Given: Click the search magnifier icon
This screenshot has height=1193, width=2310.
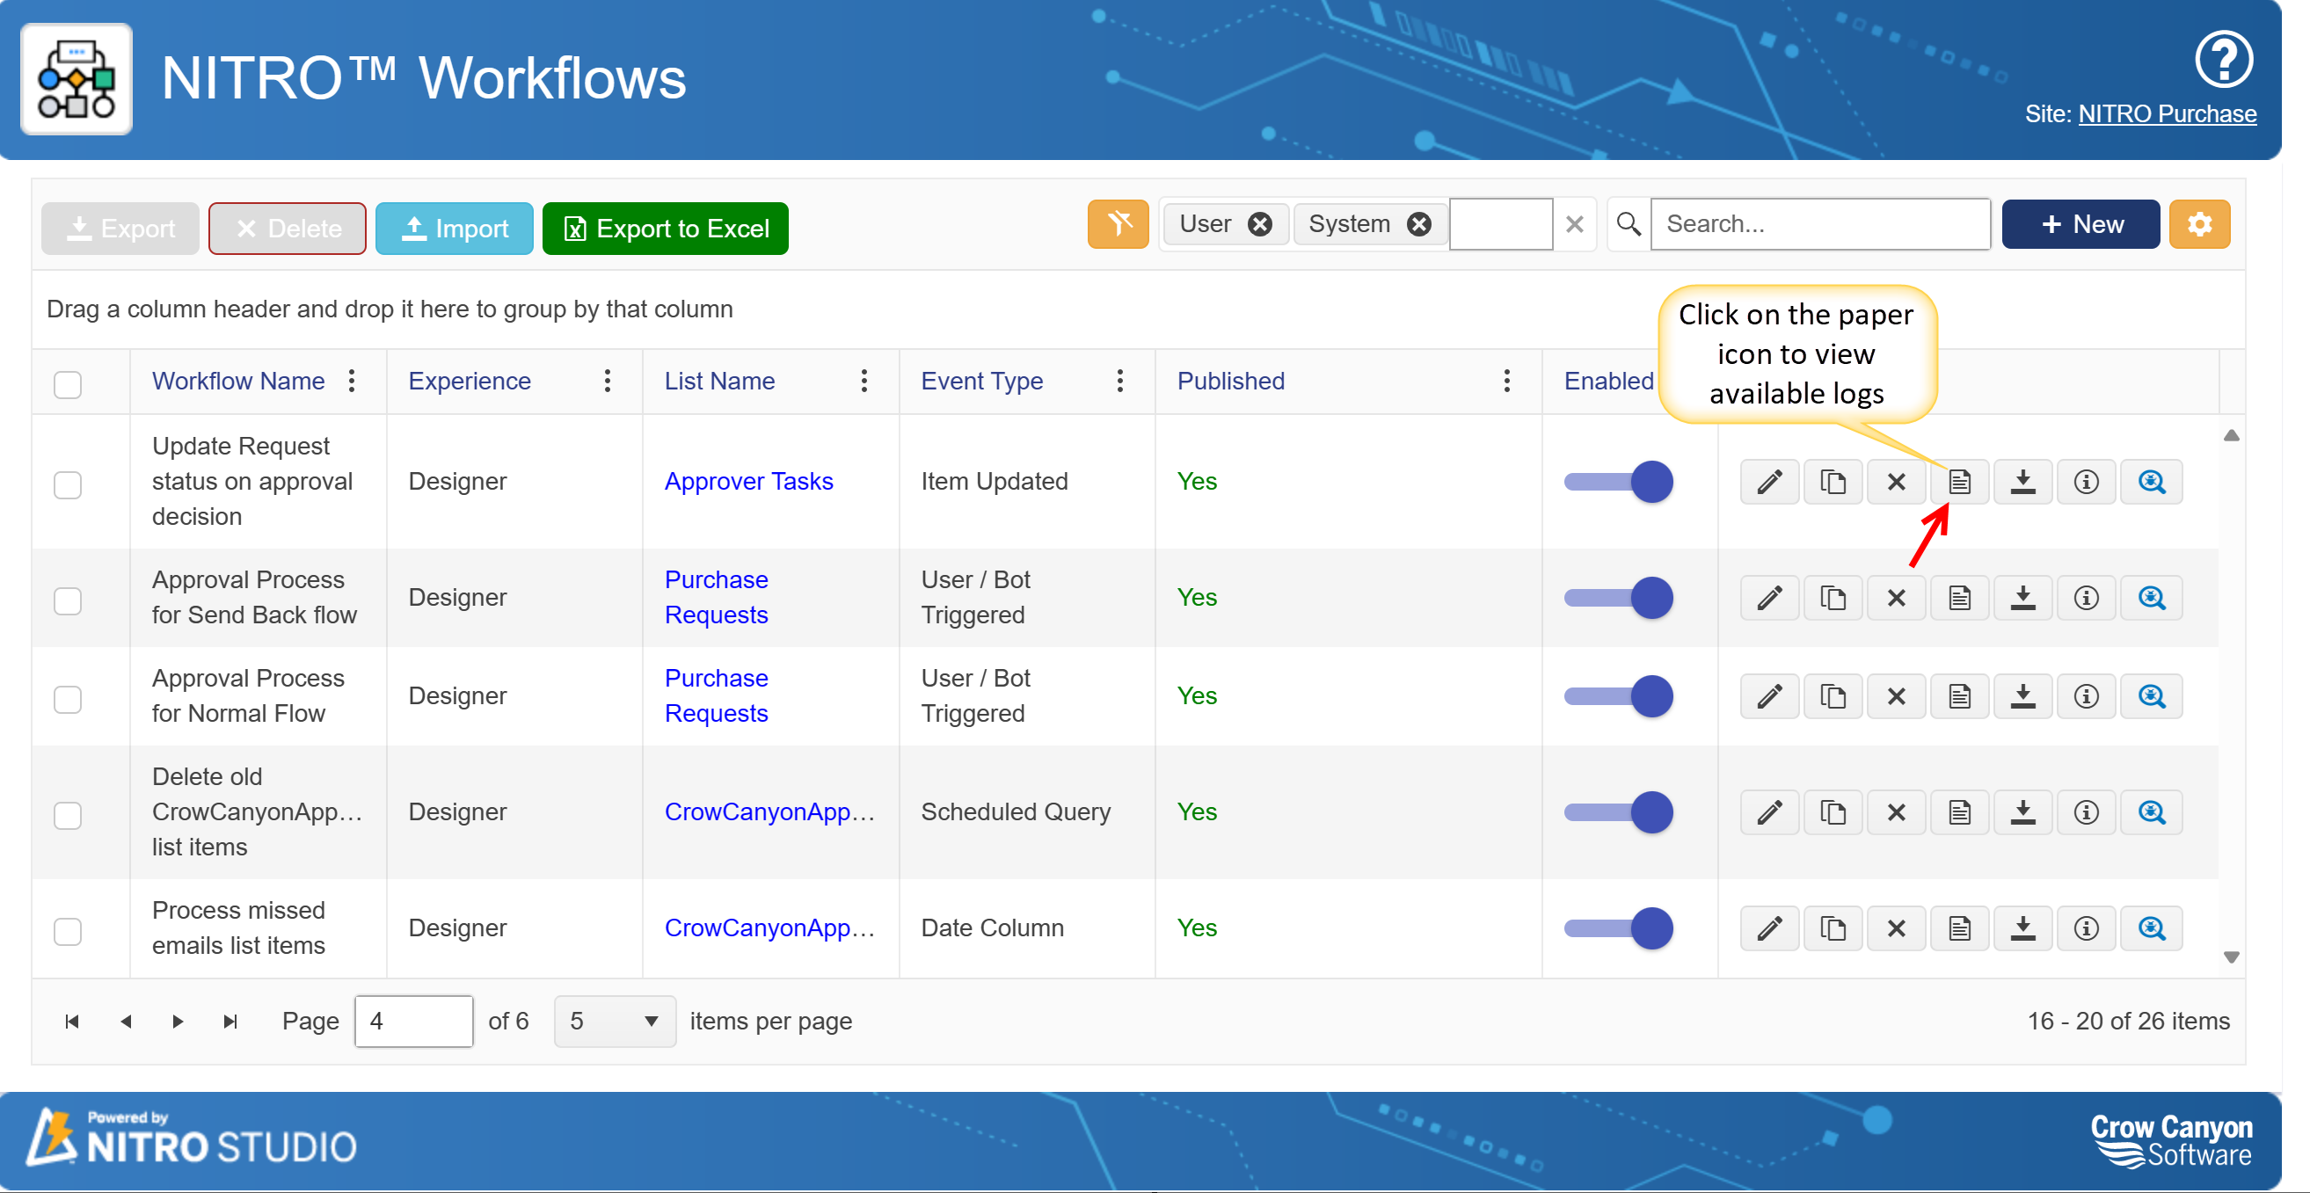Looking at the screenshot, I should [x=1629, y=224].
